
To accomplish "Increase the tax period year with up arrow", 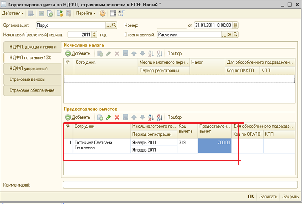I will point(94,33).
